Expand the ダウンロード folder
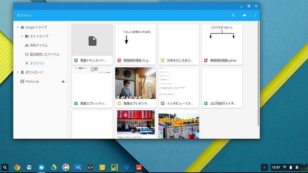Viewport: 308px width, 173px height. click(18, 72)
